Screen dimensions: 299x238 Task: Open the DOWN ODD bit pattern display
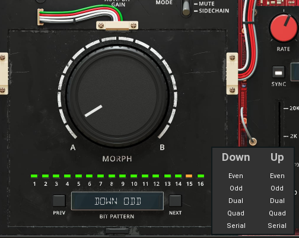tap(117, 201)
